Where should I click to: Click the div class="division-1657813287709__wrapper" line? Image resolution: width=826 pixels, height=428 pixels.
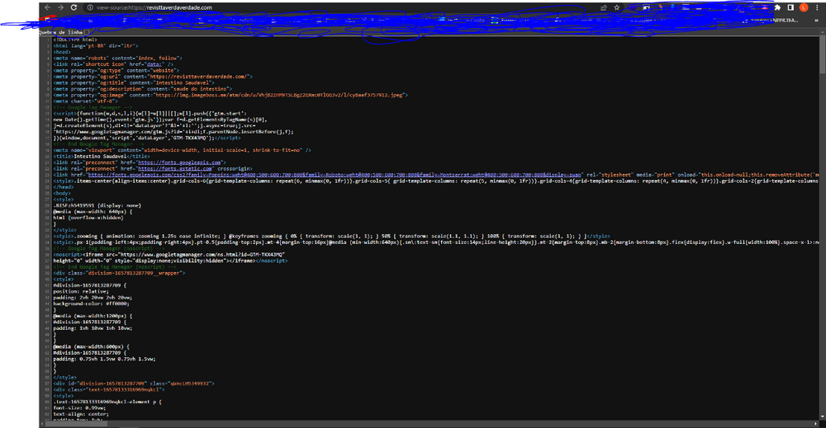tap(119, 273)
